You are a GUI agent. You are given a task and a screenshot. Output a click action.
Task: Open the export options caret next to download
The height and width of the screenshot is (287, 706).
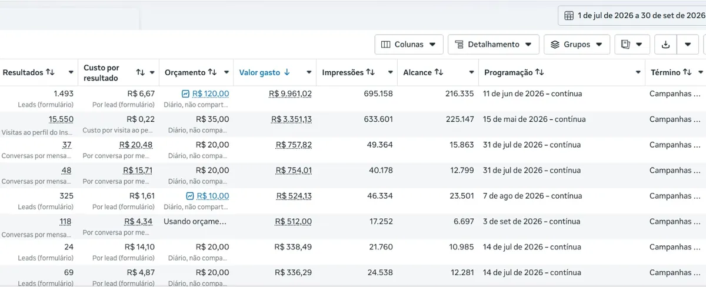click(x=688, y=44)
